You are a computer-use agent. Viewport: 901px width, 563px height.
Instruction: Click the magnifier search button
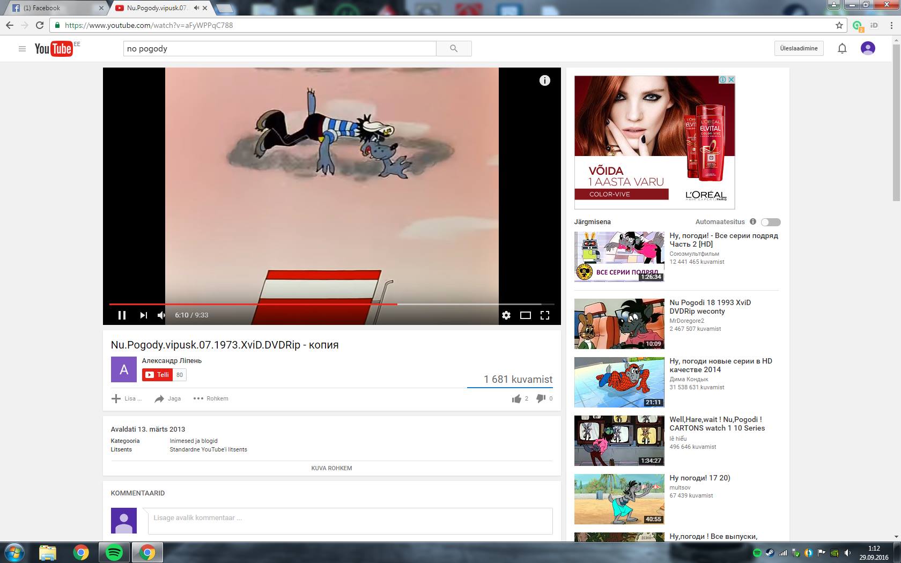pos(454,49)
